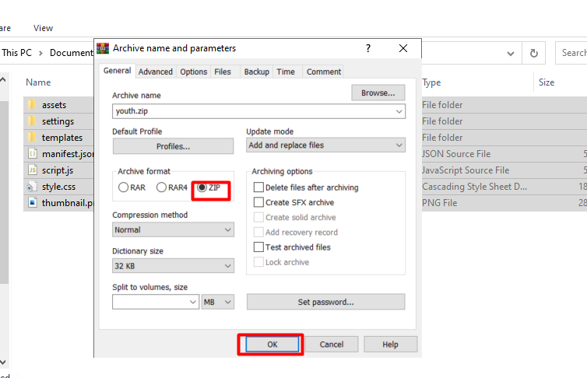587x378 pixels.
Task: Click the assets folder icon
Action: click(x=32, y=105)
